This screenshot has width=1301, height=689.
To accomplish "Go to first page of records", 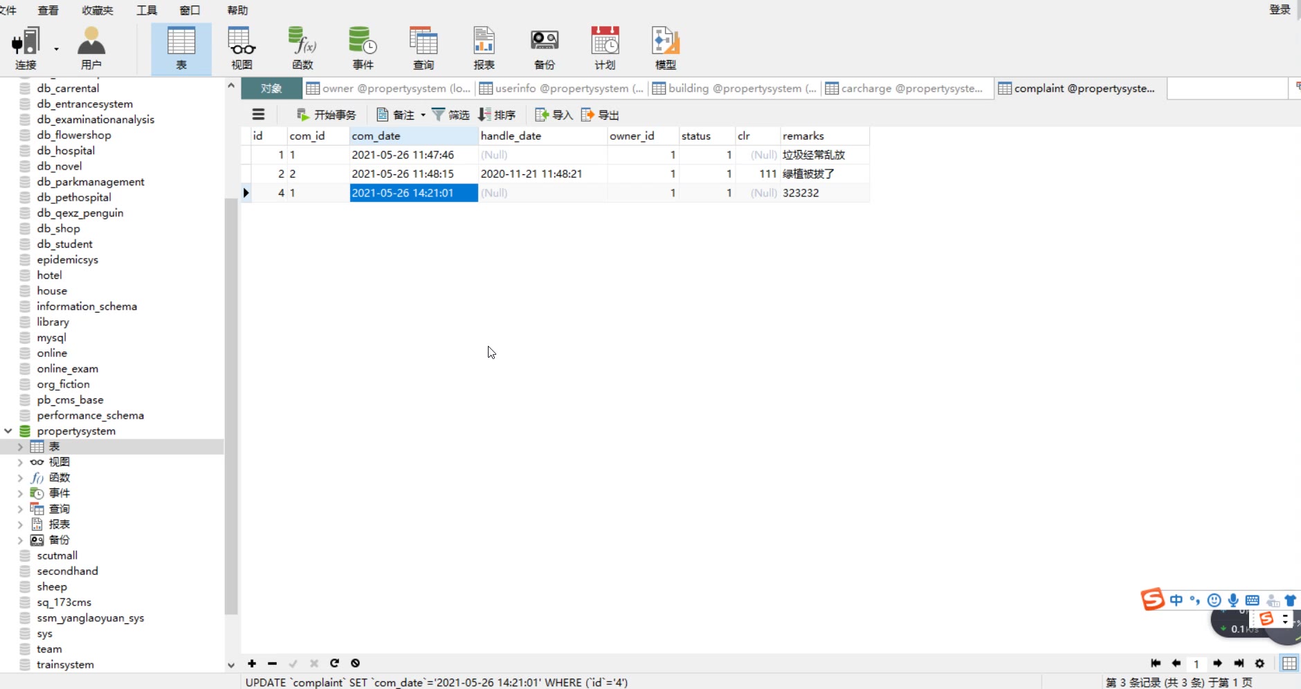I will 1156,663.
